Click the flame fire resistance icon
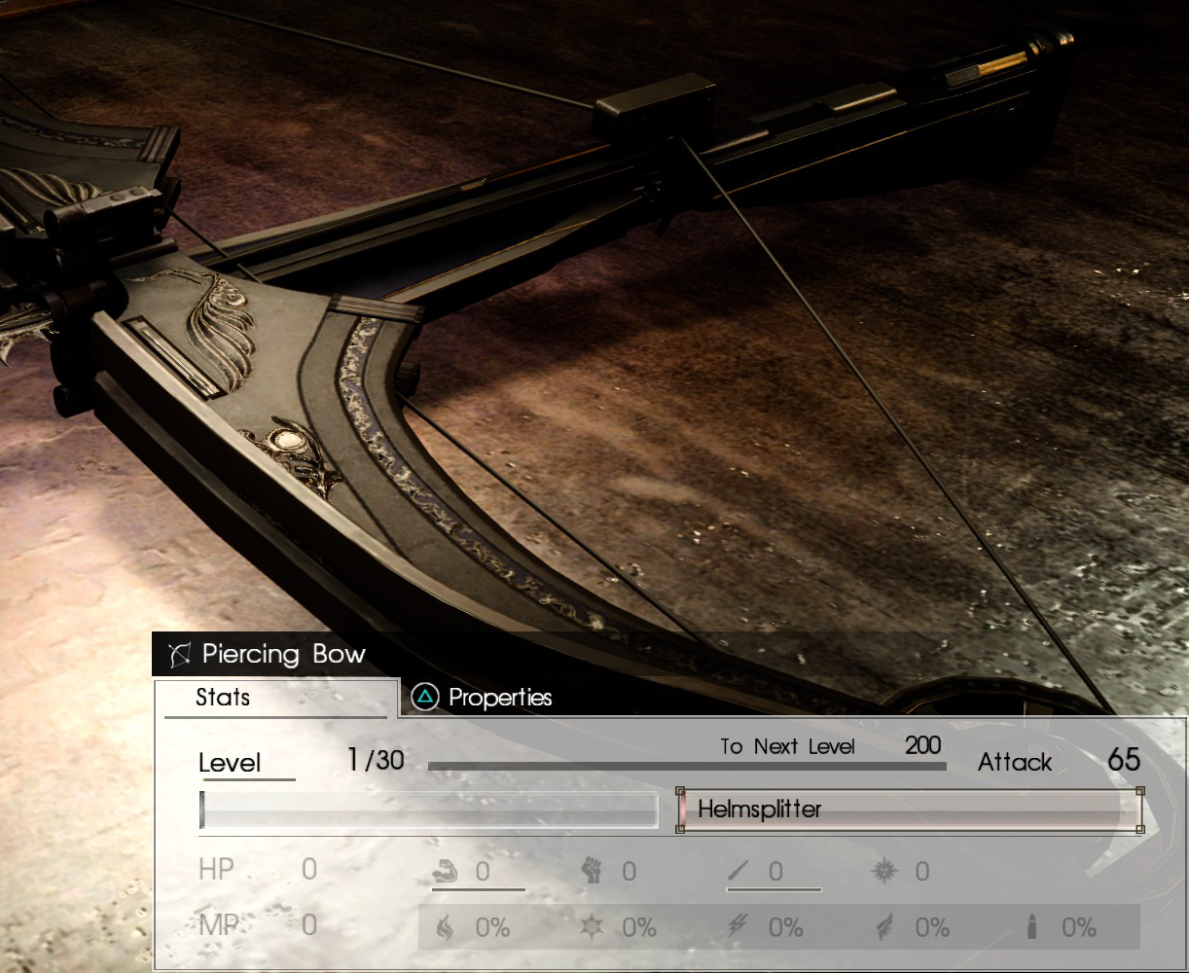Viewport: 1189px width, 973px height. (445, 928)
